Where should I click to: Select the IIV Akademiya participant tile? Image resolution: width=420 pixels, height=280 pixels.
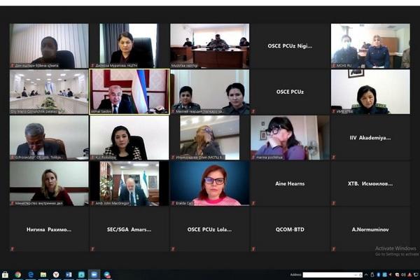370,138
